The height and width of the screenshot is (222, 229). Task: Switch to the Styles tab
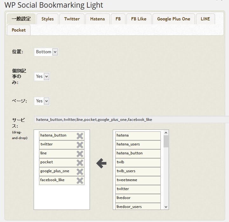pos(47,19)
